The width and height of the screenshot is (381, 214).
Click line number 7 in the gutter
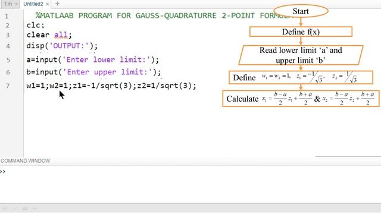click(x=8, y=86)
